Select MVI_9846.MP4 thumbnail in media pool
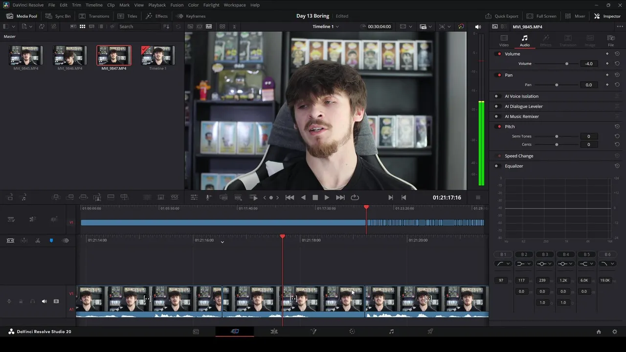The width and height of the screenshot is (626, 352). click(70, 55)
